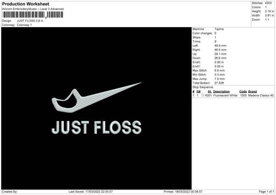The width and height of the screenshot is (276, 195).
Task: Click the 'Madeira Classic 40' brand
Action: click(x=261, y=95)
